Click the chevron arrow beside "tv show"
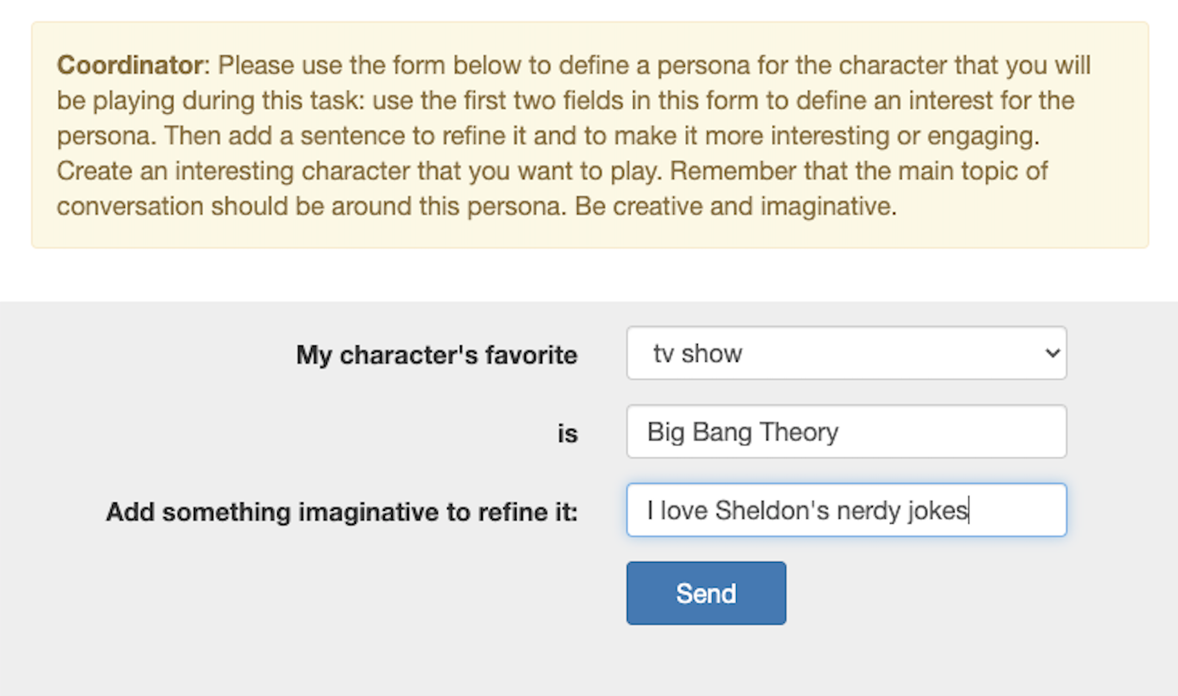Screen dimensions: 1178x696 point(1052,353)
